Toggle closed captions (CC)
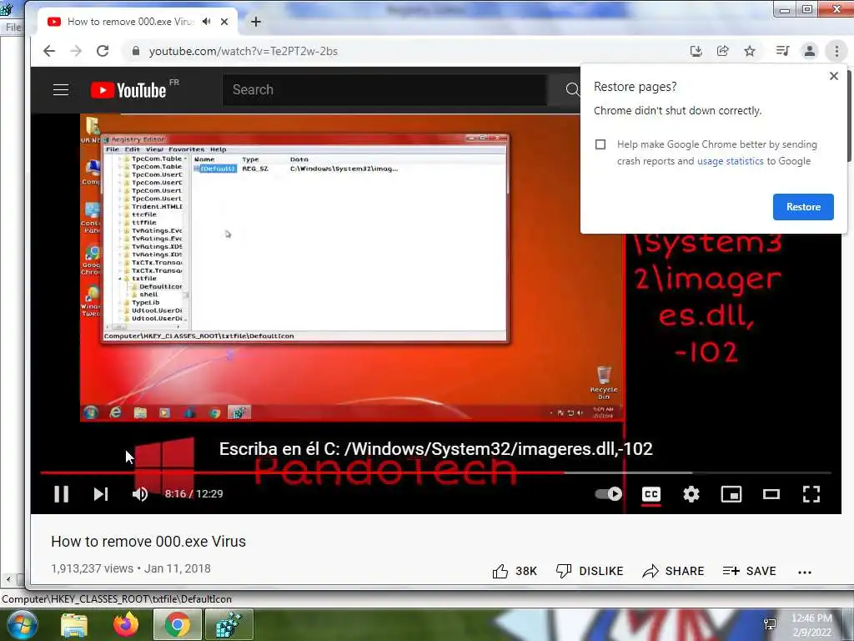 651,494
